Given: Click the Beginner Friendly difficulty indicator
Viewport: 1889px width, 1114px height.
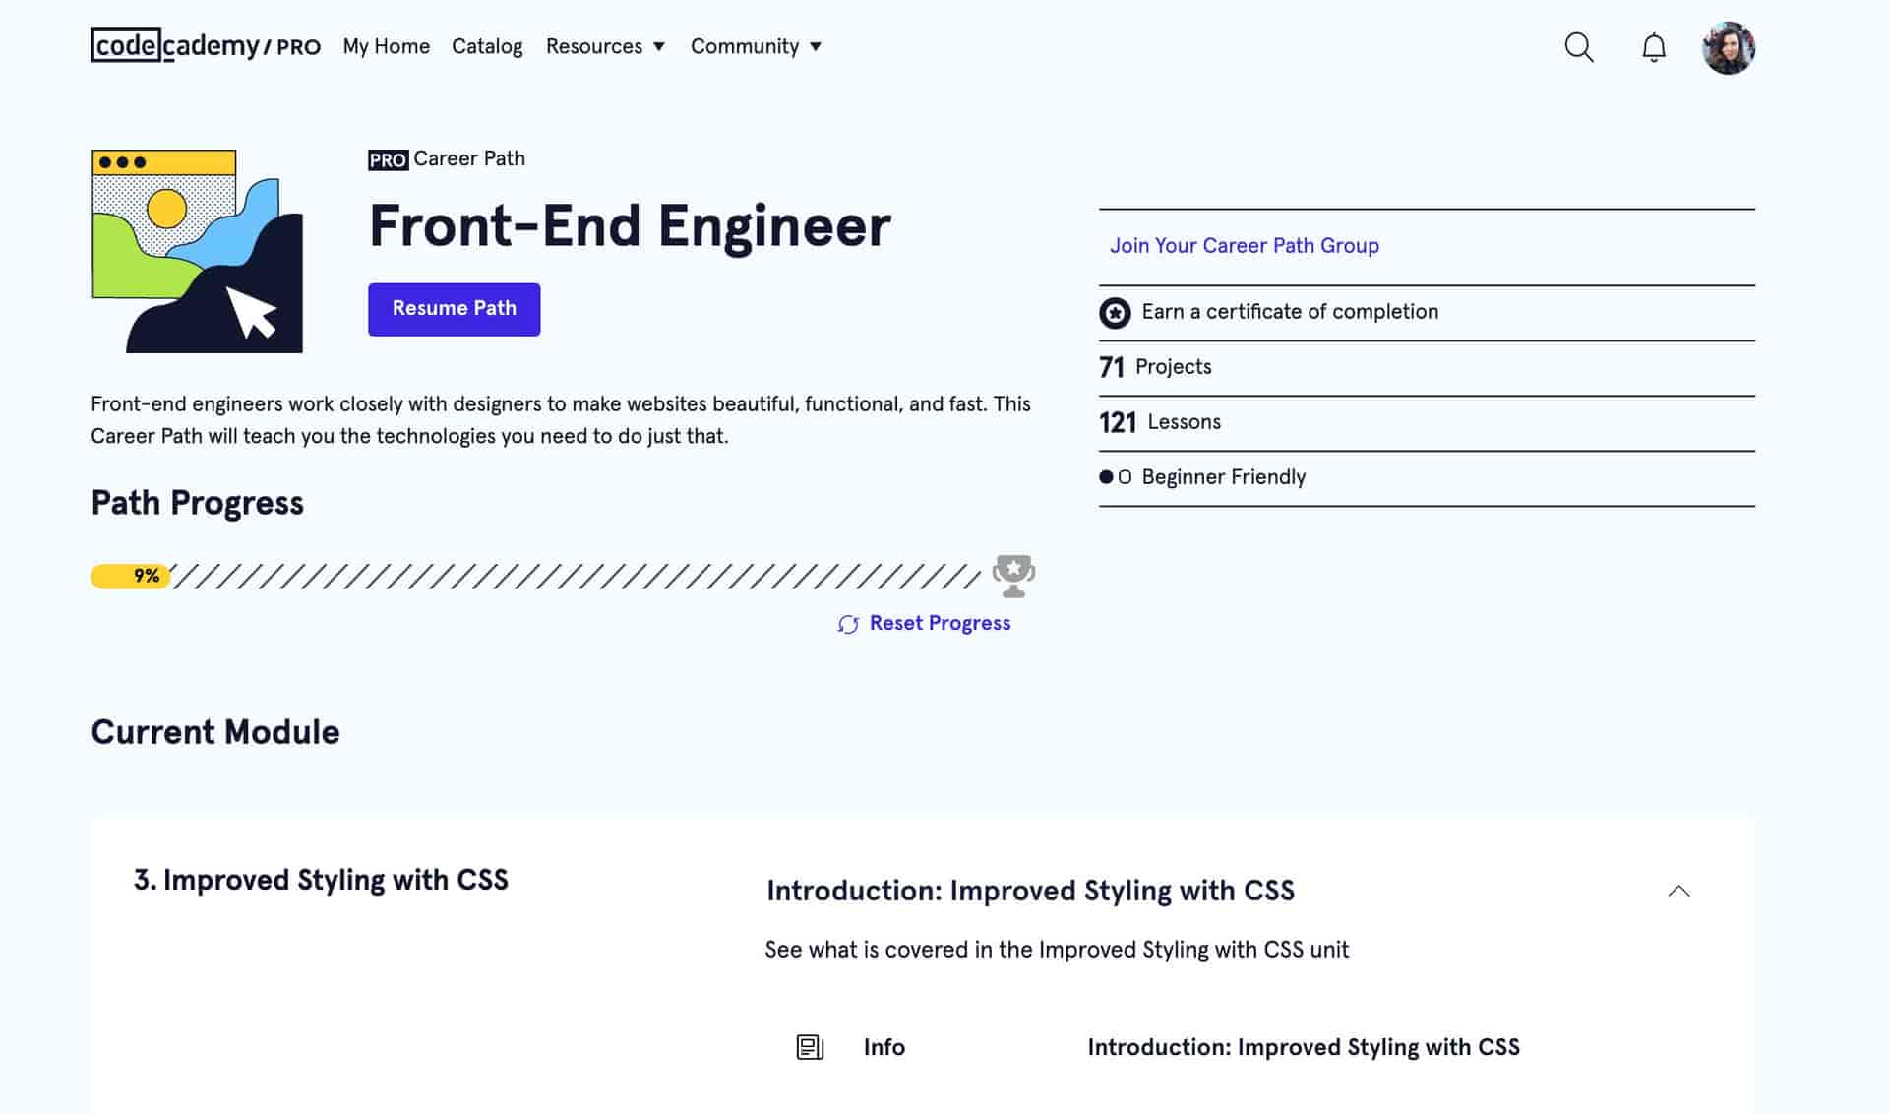Looking at the screenshot, I should click(x=1115, y=477).
